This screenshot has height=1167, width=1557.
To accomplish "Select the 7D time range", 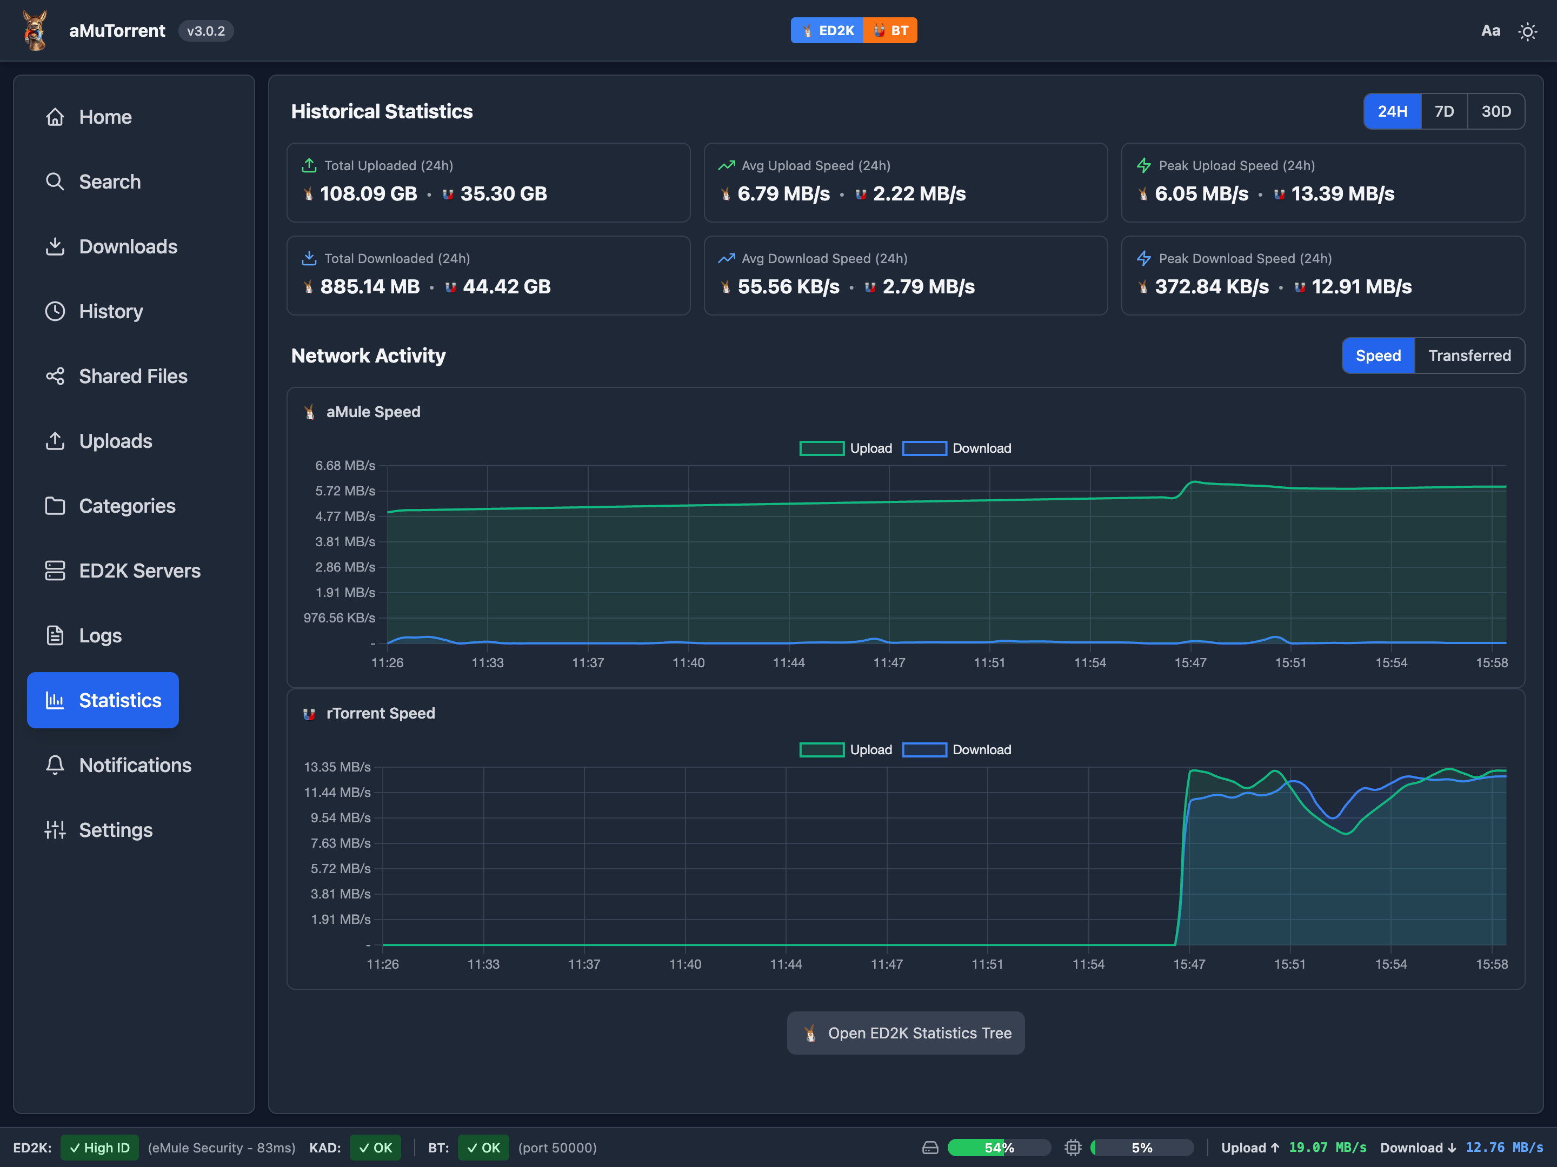I will coord(1443,111).
